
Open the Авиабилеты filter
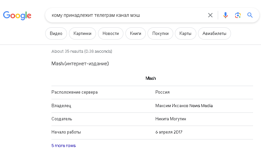click(x=214, y=33)
